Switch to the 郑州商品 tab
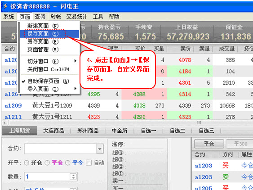253x190 pixels. click(x=88, y=131)
